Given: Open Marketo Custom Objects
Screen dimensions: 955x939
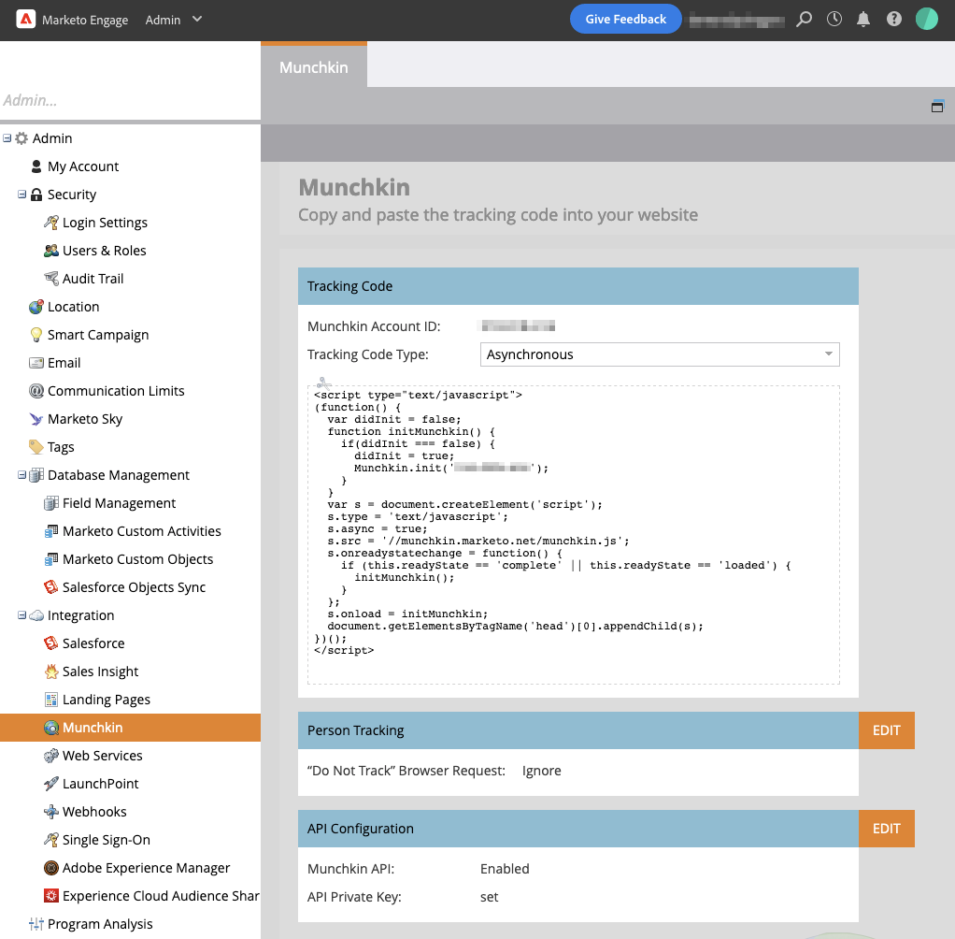Looking at the screenshot, I should pos(137,559).
